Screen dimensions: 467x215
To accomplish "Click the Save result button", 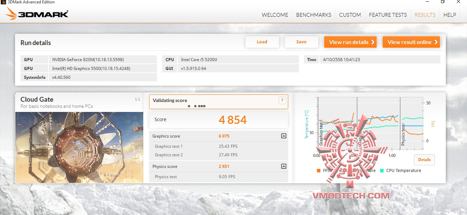I will (301, 42).
